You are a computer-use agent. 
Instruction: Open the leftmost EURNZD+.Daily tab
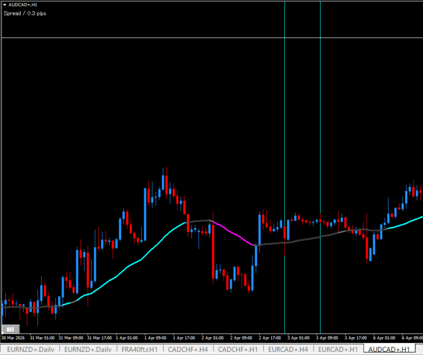(x=30, y=349)
